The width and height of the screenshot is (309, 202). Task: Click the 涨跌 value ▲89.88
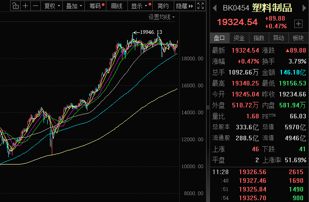click(296, 50)
